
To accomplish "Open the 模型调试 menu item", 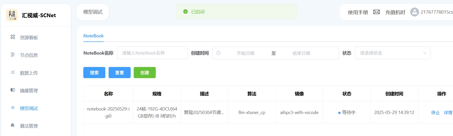I will pos(29,108).
